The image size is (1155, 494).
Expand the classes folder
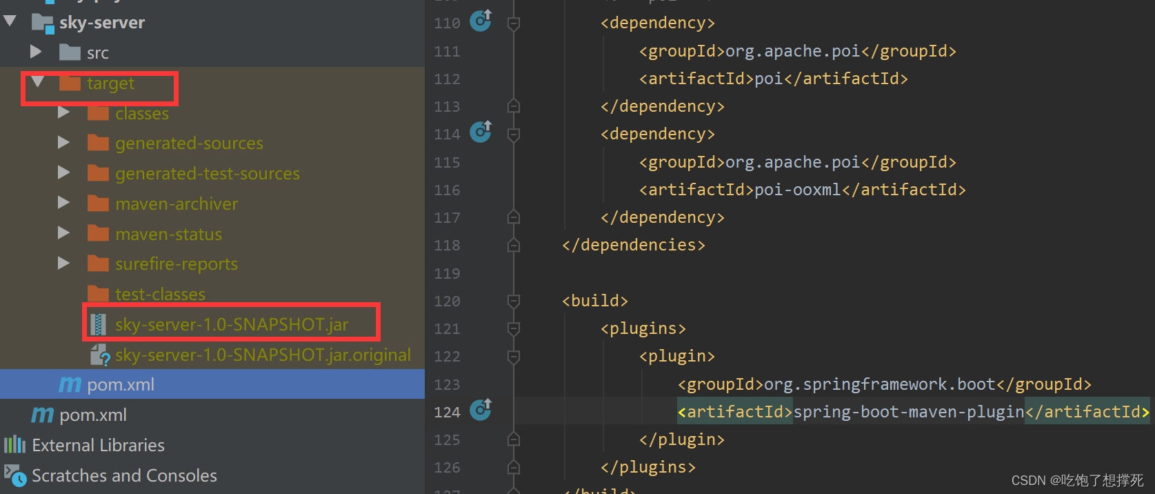[63, 112]
